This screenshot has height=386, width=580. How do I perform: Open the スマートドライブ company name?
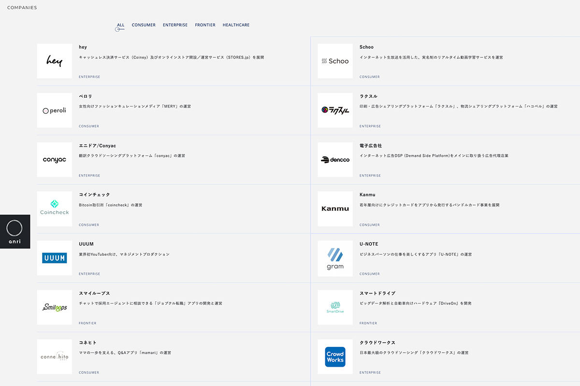point(377,293)
